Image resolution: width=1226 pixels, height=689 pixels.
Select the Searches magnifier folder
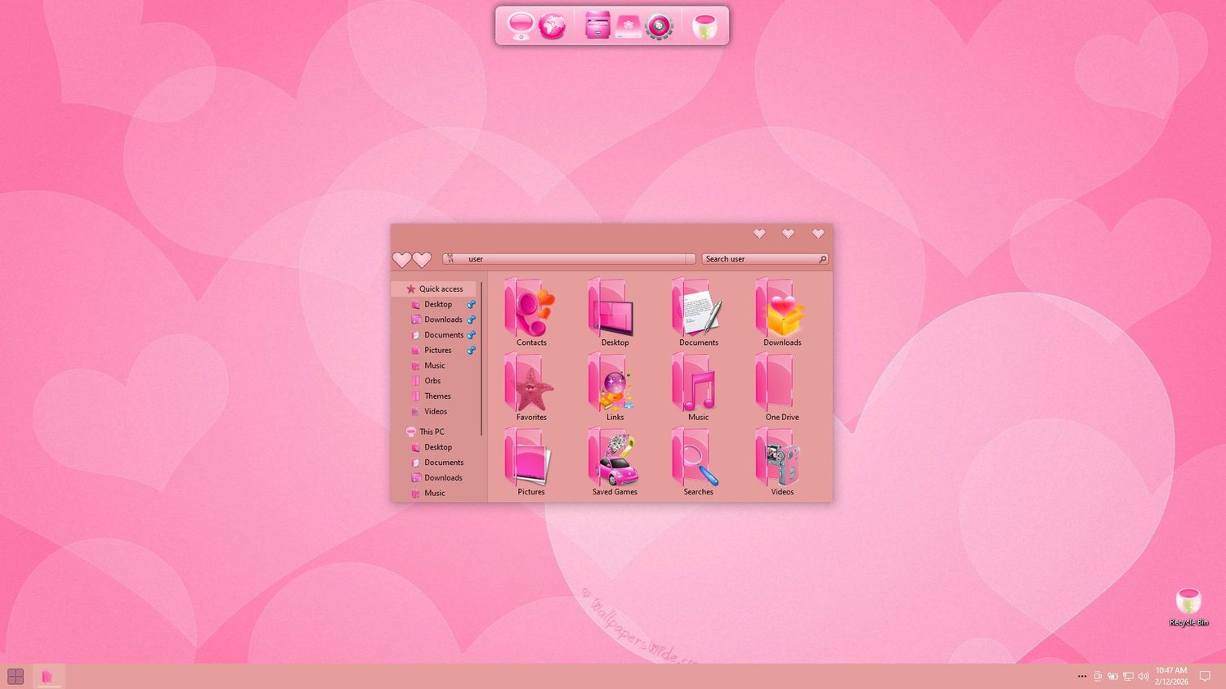click(x=698, y=462)
